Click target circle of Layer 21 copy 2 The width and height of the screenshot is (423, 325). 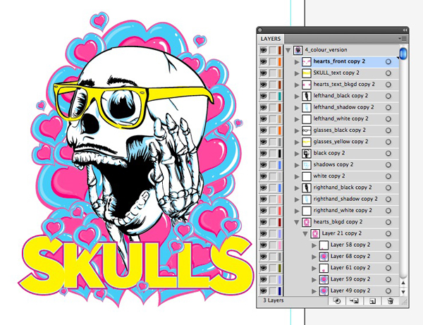coord(388,233)
